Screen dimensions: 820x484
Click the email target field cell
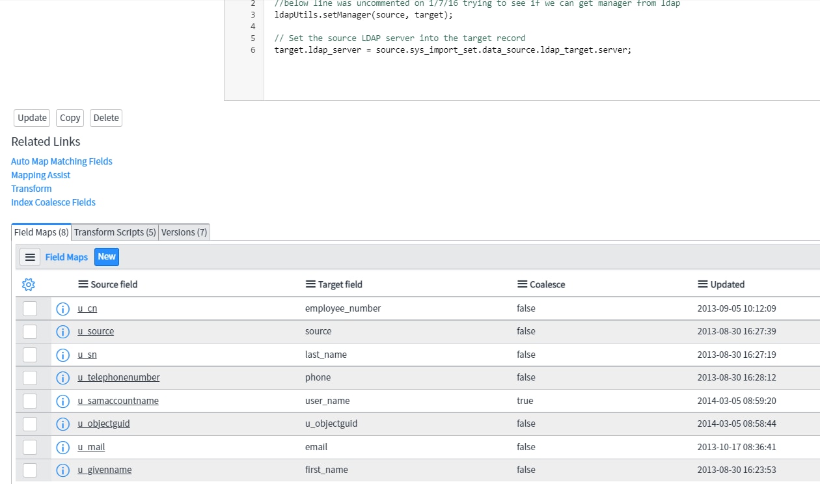(316, 447)
